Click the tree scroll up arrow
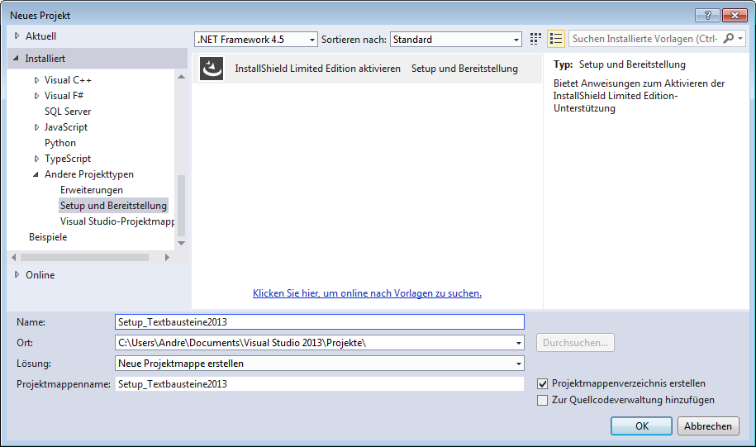 [x=181, y=77]
